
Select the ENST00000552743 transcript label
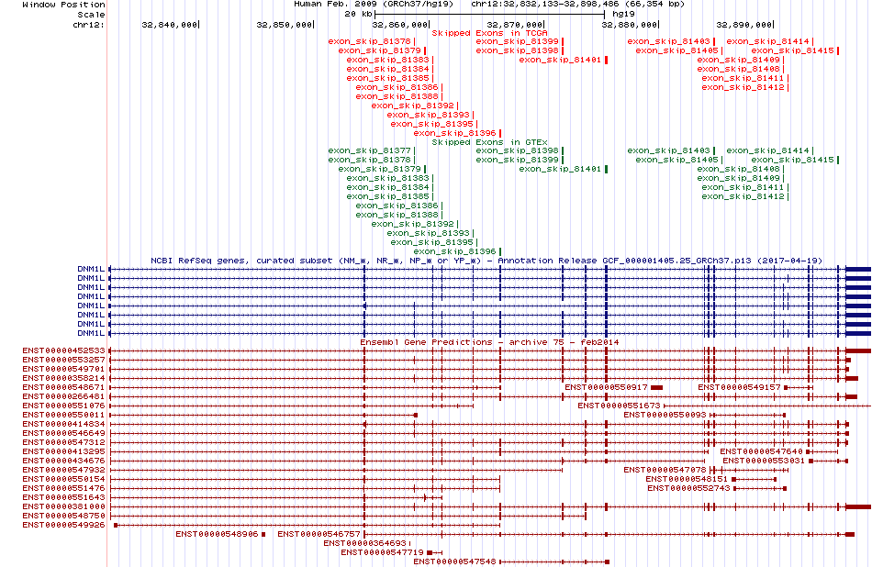point(688,488)
